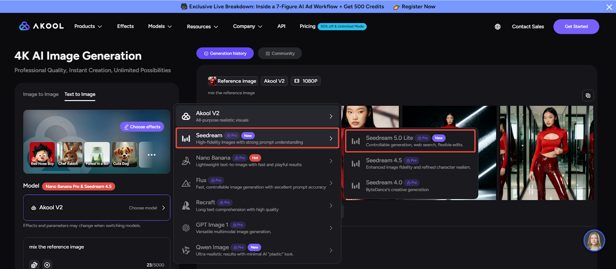
Task: Open the Community tab
Action: (280, 53)
